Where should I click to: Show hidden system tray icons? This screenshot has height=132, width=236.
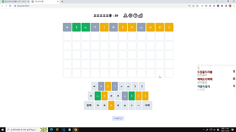[204, 130]
